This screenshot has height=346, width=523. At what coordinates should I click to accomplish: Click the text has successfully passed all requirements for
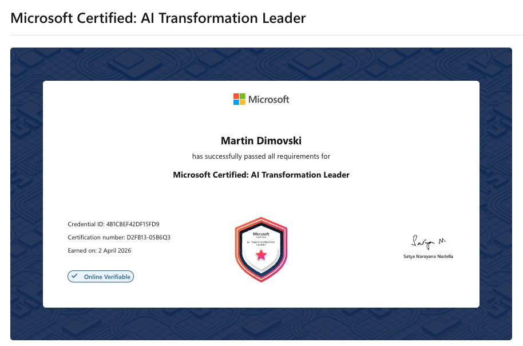click(x=261, y=156)
